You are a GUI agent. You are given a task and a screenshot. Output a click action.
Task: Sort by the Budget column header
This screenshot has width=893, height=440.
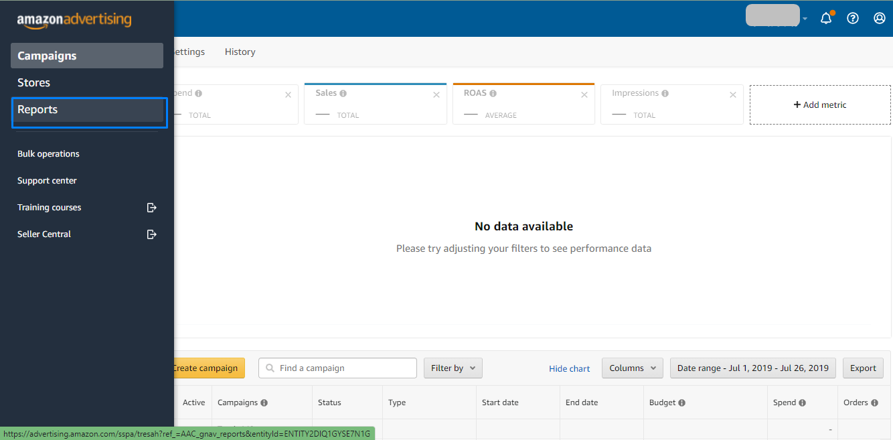click(x=662, y=403)
